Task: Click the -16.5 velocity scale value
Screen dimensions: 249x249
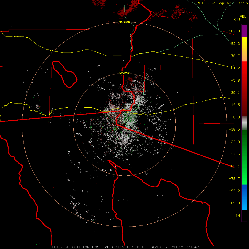Action: tap(234, 129)
